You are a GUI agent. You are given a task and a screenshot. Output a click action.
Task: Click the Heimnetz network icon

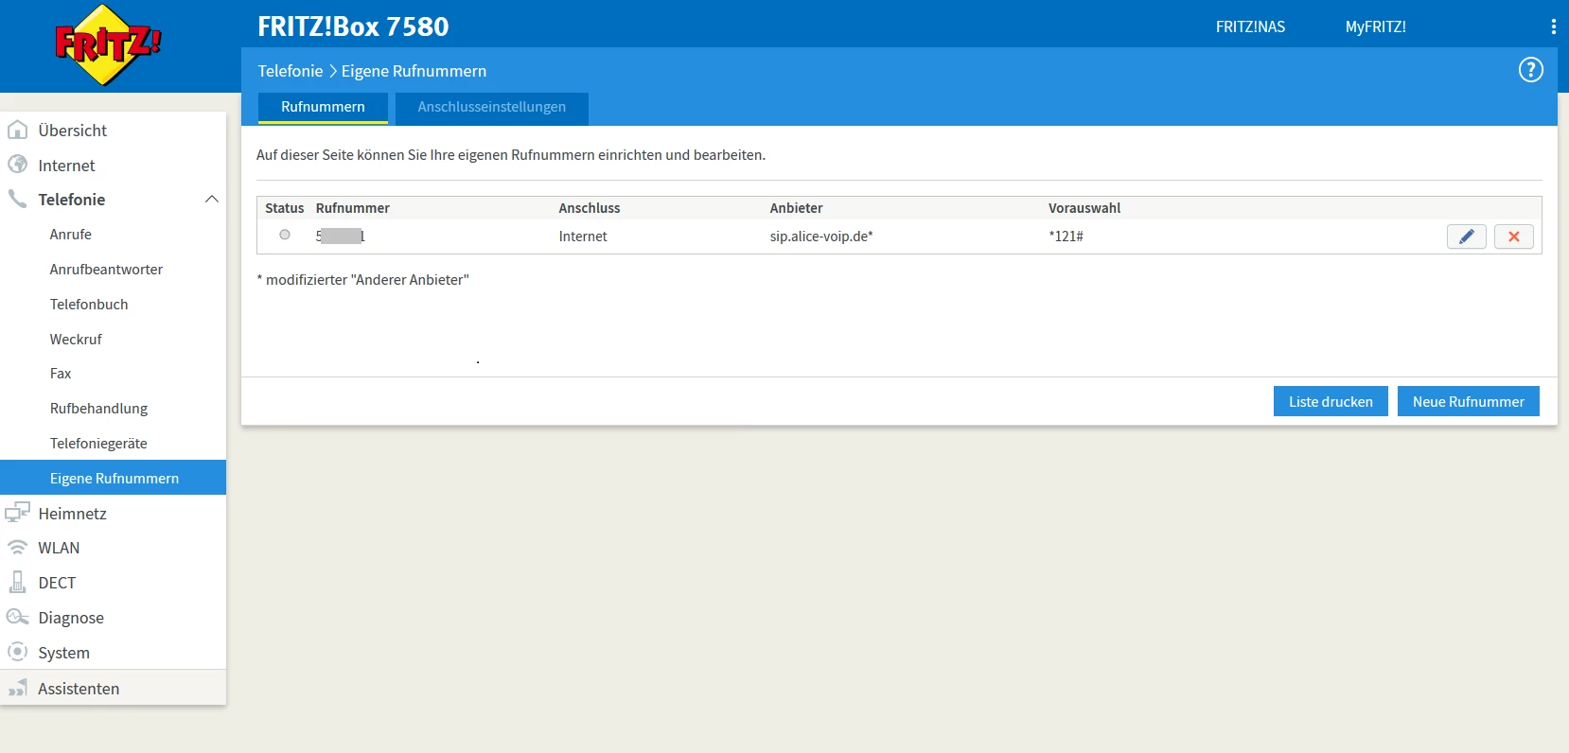(x=17, y=513)
